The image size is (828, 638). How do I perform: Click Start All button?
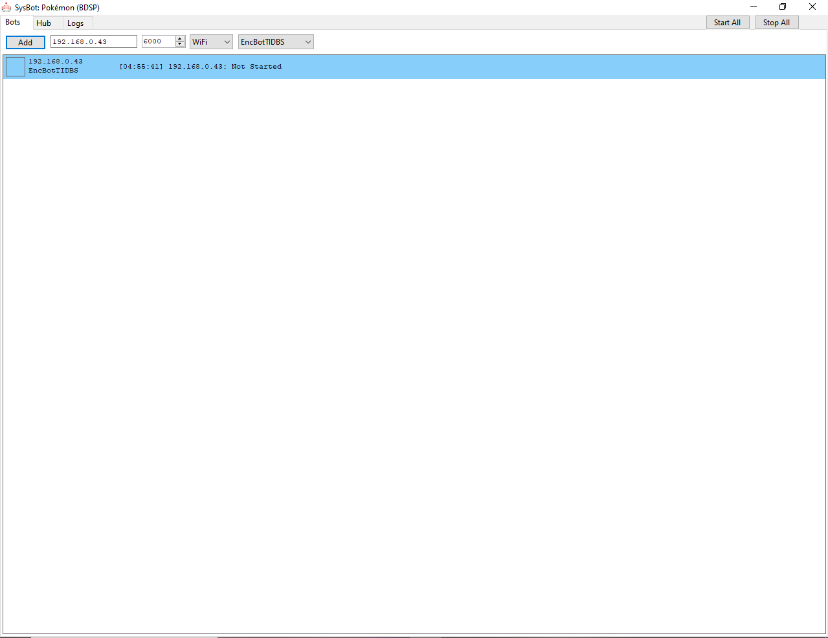tap(728, 23)
